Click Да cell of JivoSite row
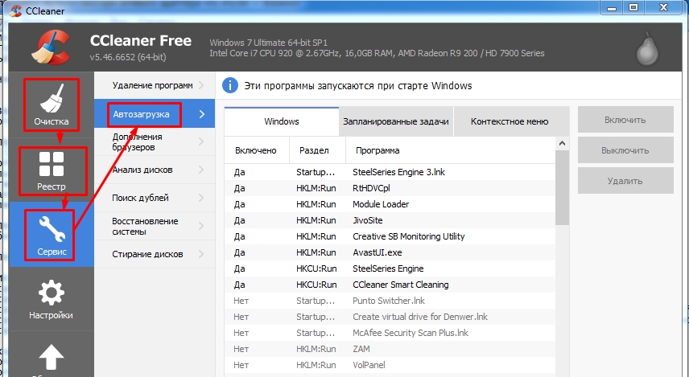 coord(240,220)
